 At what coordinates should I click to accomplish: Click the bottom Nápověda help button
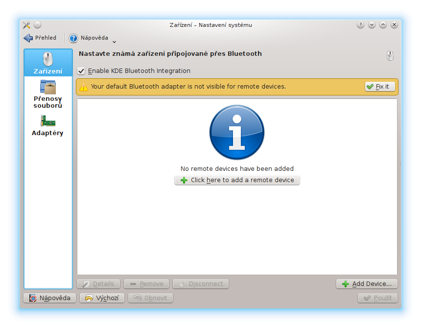click(49, 298)
